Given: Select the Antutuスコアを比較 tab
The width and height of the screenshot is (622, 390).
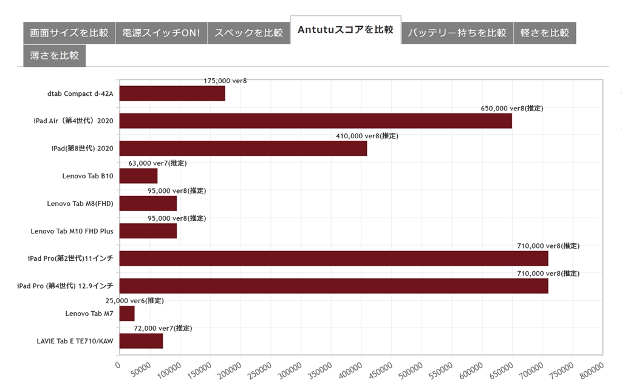Looking at the screenshot, I should pos(346,30).
